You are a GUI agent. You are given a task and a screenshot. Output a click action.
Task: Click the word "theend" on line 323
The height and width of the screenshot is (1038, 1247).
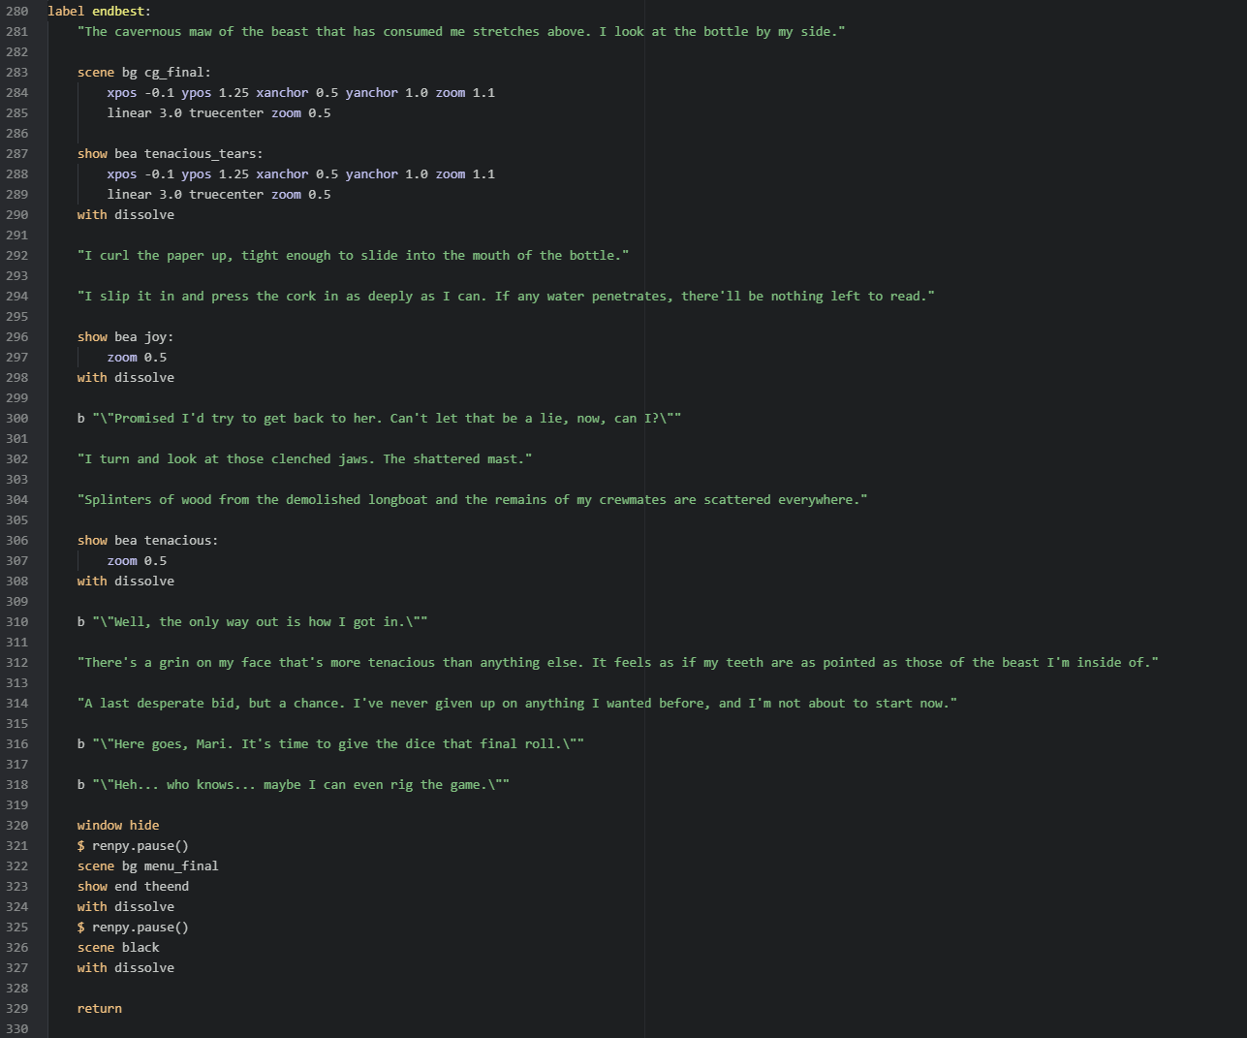coord(167,886)
